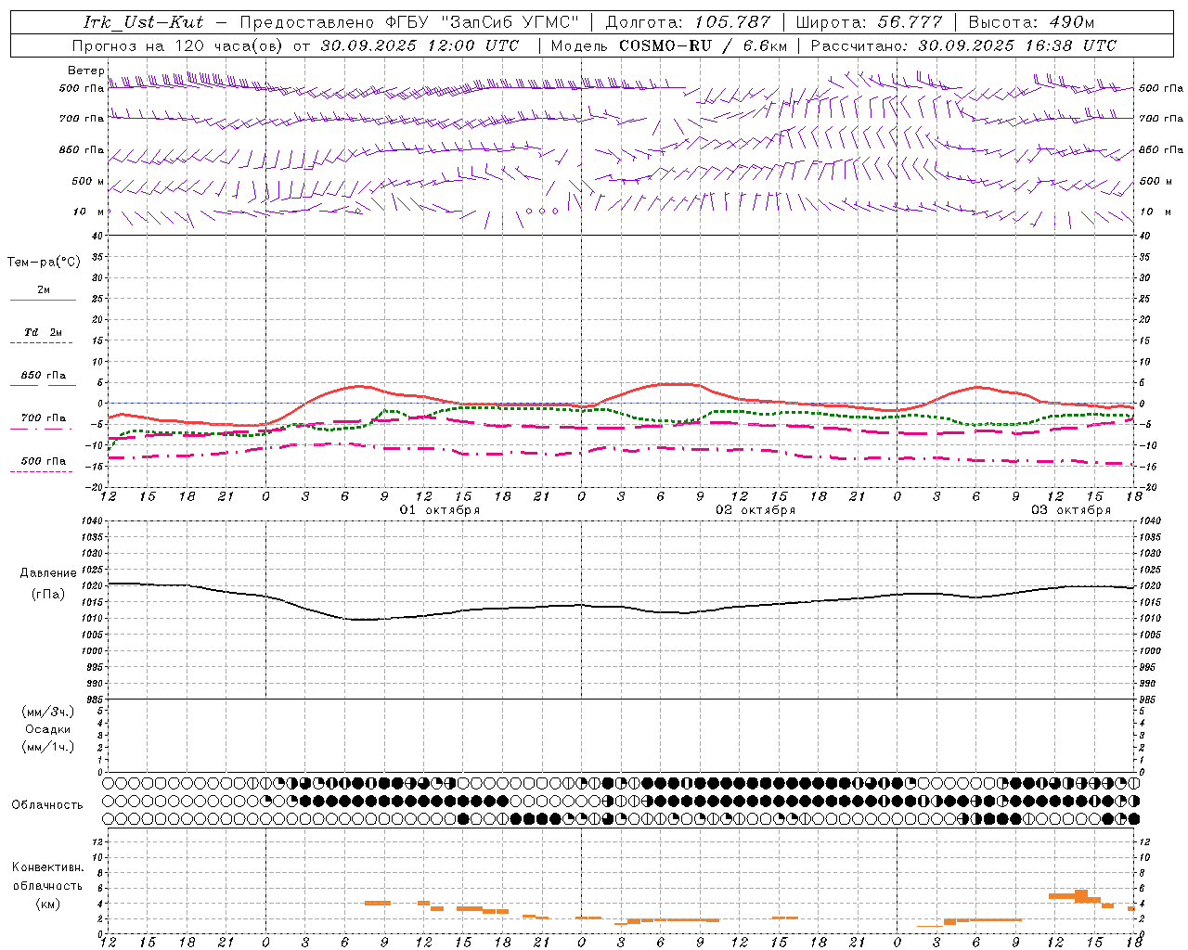The height and width of the screenshot is (950, 1188).
Task: Click the left 985 pressure axis label
Action: tap(93, 700)
